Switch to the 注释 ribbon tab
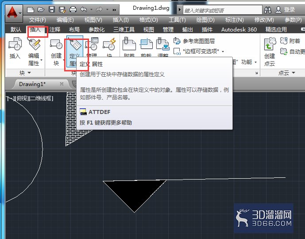 coord(55,30)
